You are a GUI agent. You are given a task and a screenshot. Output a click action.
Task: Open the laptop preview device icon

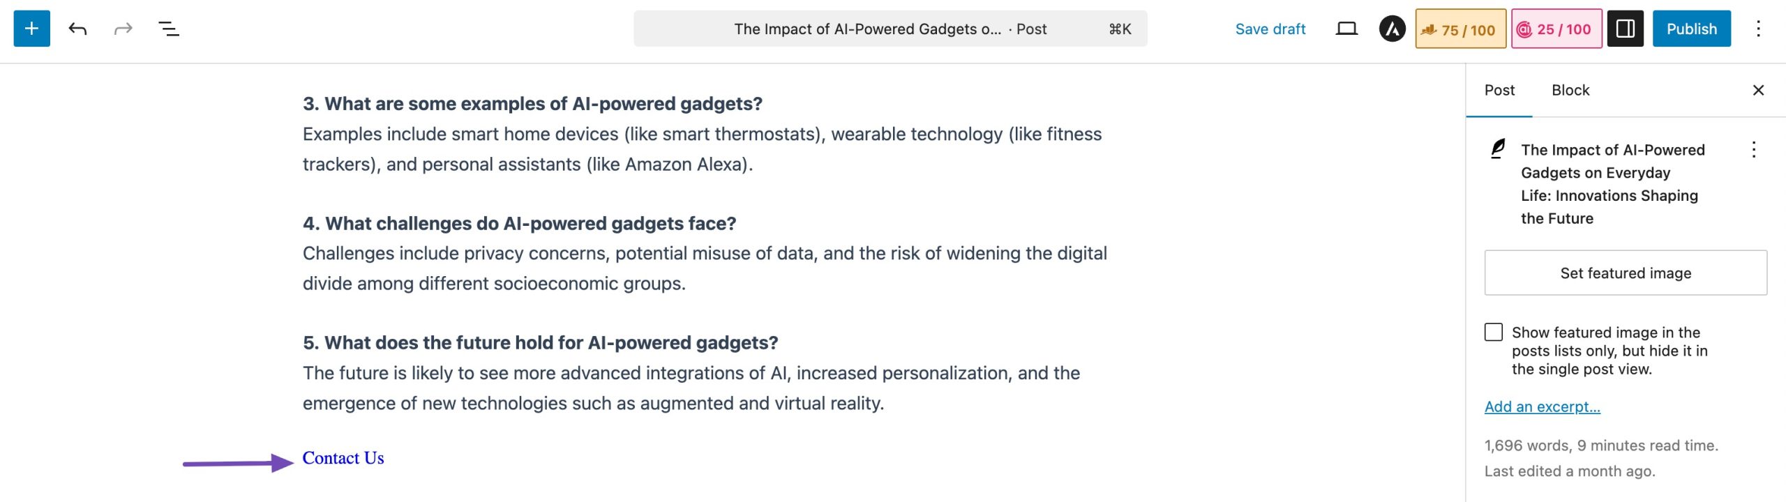tap(1346, 29)
